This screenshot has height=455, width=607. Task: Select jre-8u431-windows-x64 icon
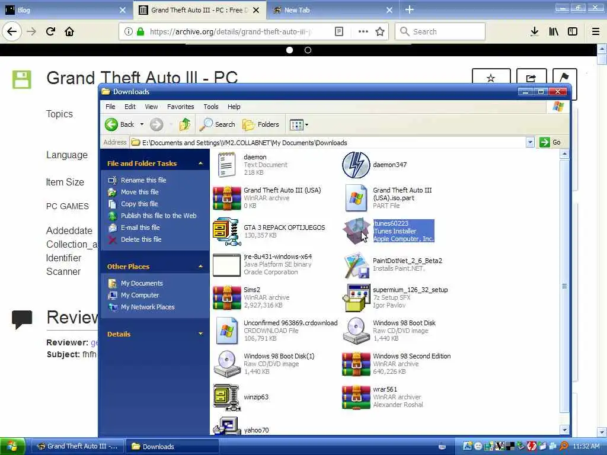[227, 265]
